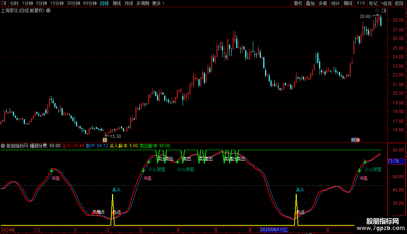This screenshot has width=407, height=234.
Task: Switch to the 周线 weekly tab
Action: pyautogui.click(x=117, y=3)
